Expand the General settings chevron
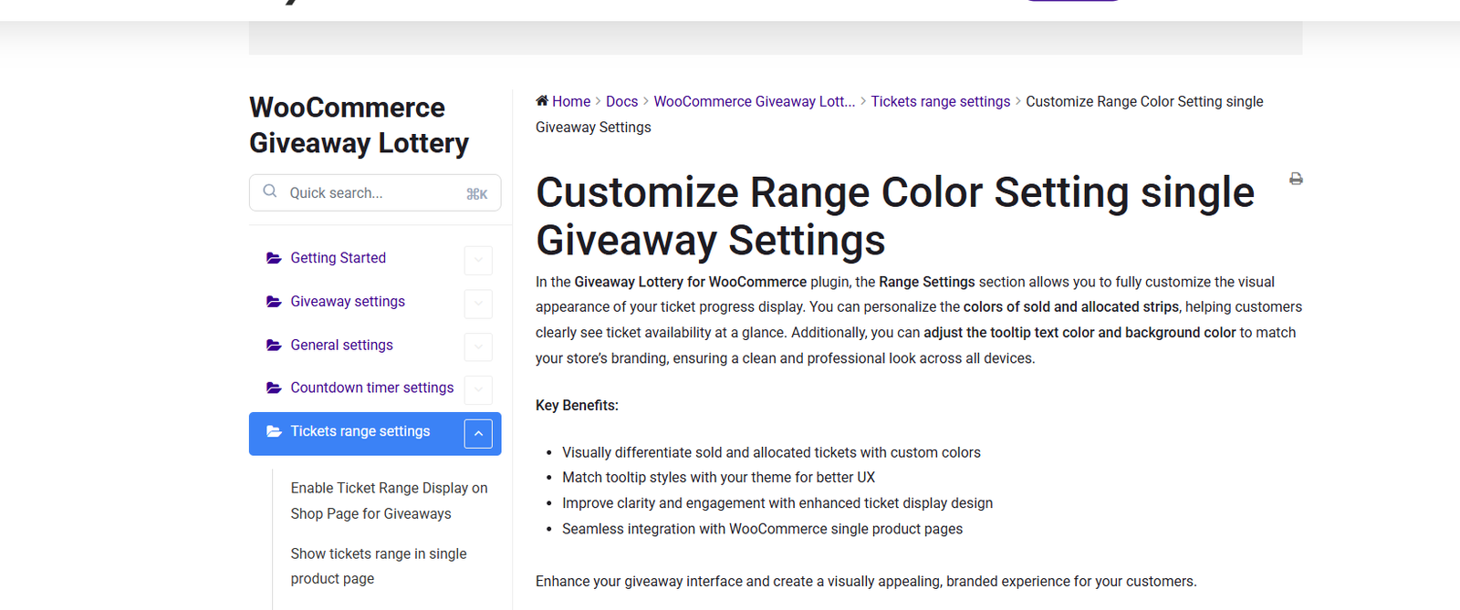 coord(478,346)
